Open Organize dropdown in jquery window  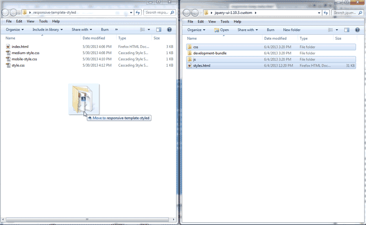tap(196, 30)
